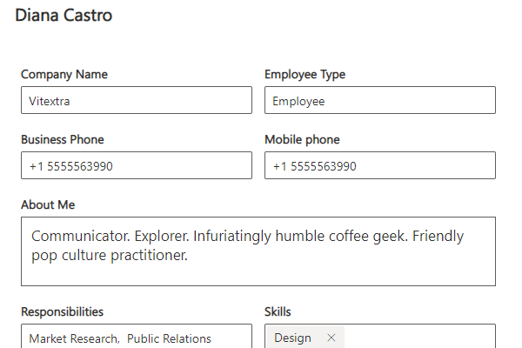
Task: Select the Mobile phone input field
Action: tap(380, 165)
